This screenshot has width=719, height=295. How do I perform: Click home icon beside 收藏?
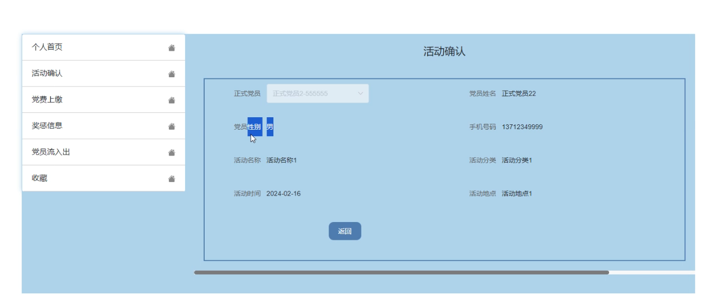point(172,179)
